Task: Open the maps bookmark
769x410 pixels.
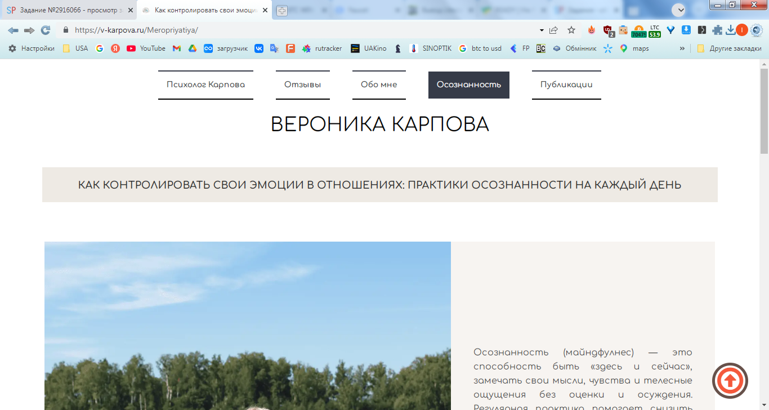Action: [x=634, y=48]
